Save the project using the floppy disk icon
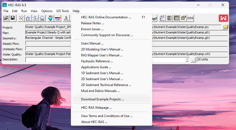This screenshot has height=130, width=236. pos(13,18)
